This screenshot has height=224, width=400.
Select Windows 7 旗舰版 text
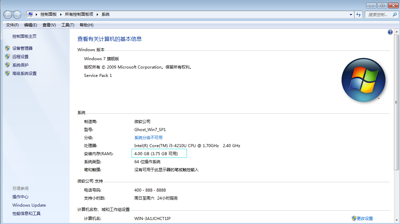[x=102, y=59]
